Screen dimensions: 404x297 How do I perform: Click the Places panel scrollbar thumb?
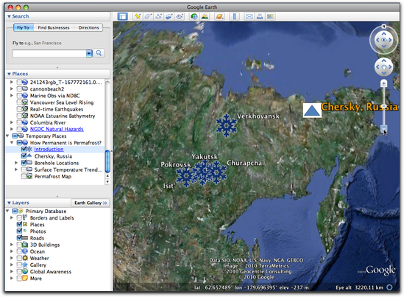[107, 161]
